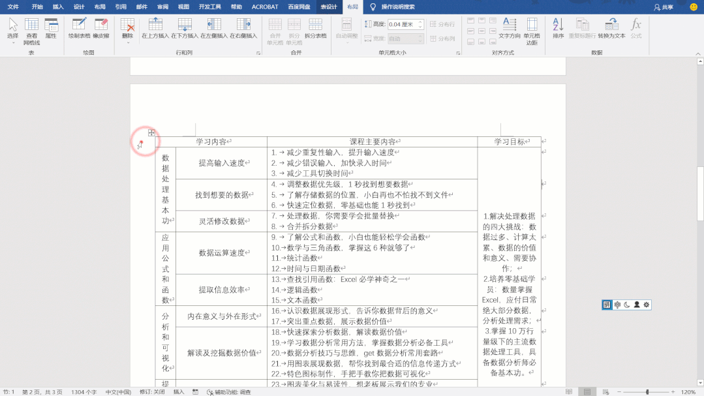Open 单元格边距 cell margins
Viewport: 704px width, 396px height.
532,31
